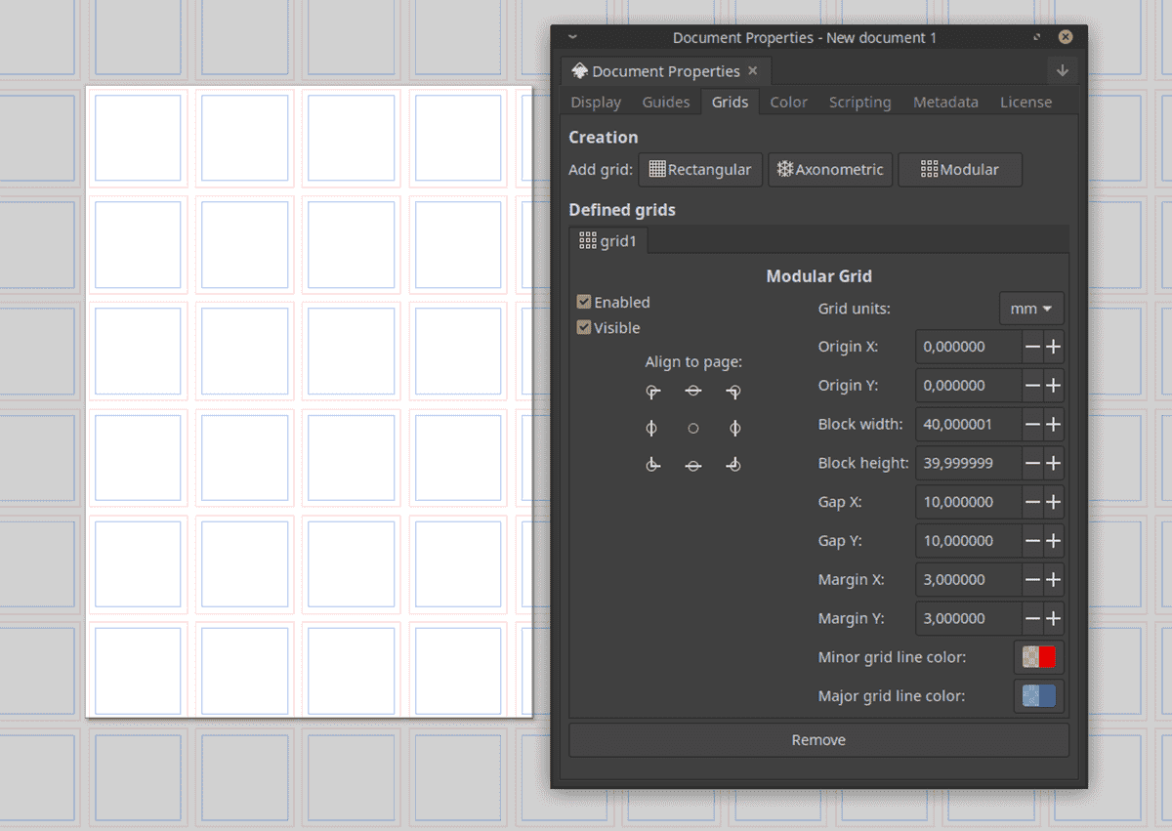Disable the Enabled checkbox for grid1
Viewport: 1172px width, 831px height.
tap(584, 303)
